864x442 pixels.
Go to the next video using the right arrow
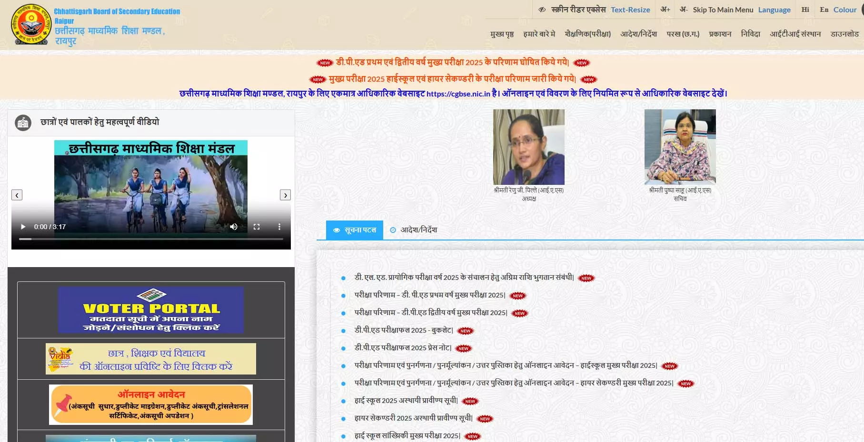[x=285, y=195]
